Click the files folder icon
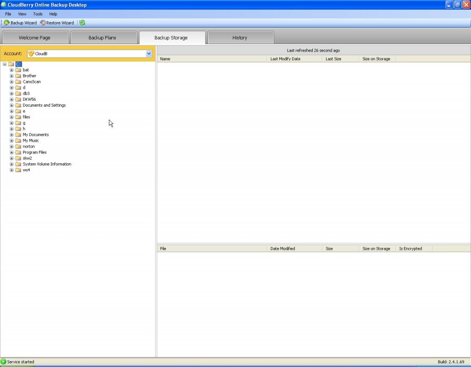The height and width of the screenshot is (367, 471). click(18, 117)
